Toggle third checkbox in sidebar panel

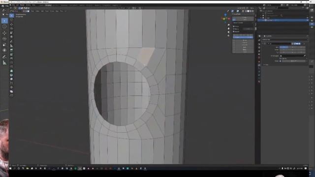(234, 31)
